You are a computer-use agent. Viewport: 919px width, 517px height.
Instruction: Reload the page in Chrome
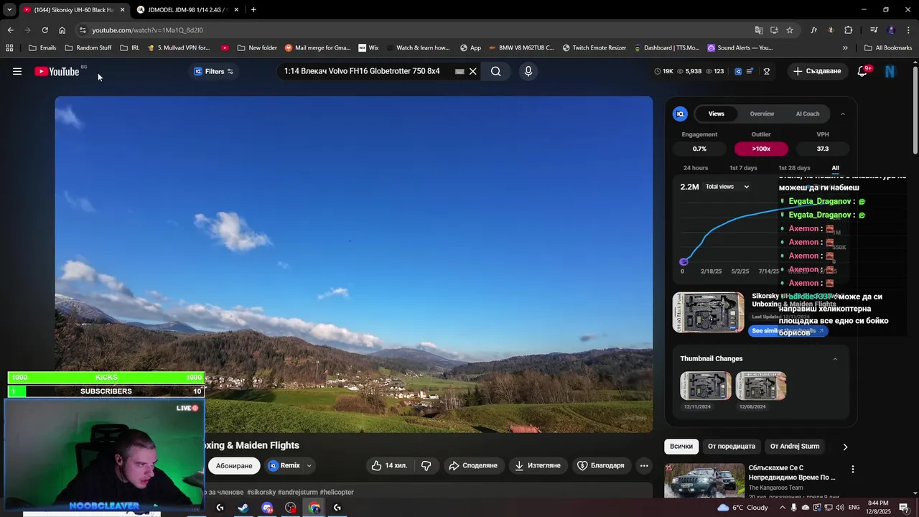click(x=45, y=30)
